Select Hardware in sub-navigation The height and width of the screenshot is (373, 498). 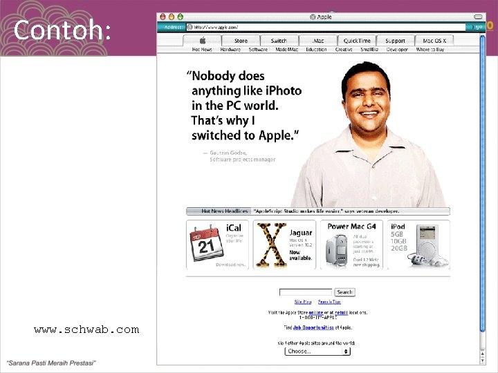pos(230,50)
